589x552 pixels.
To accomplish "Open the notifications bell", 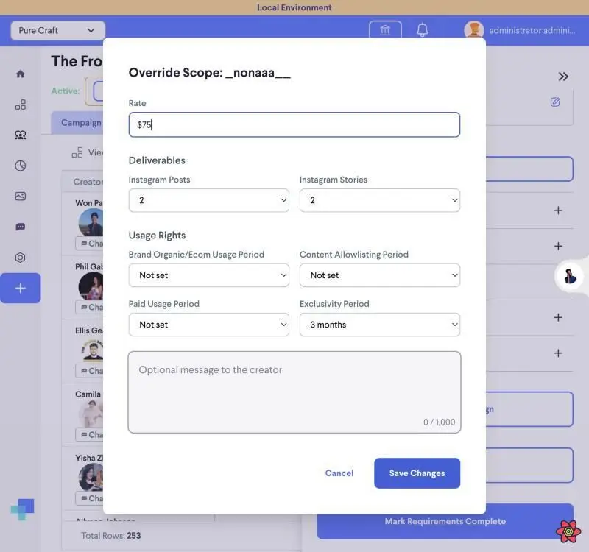I will pos(422,29).
